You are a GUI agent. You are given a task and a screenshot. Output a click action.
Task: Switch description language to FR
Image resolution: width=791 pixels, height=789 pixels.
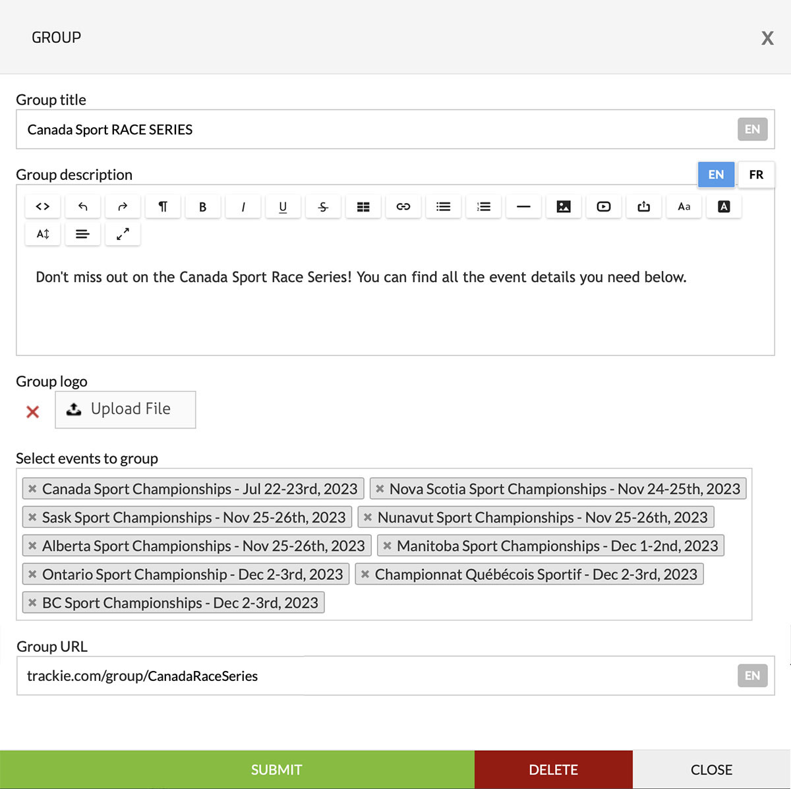[756, 175]
